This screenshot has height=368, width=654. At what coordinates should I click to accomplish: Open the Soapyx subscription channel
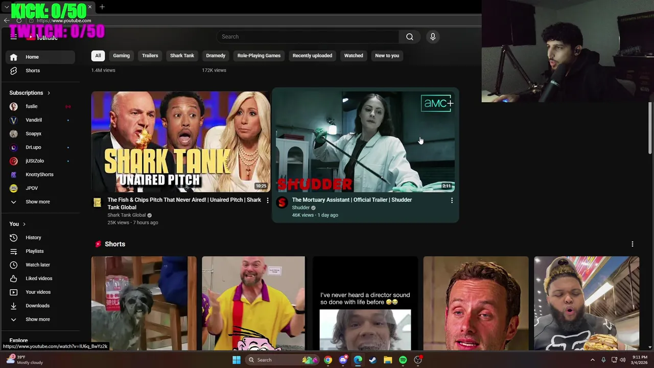tap(40, 133)
